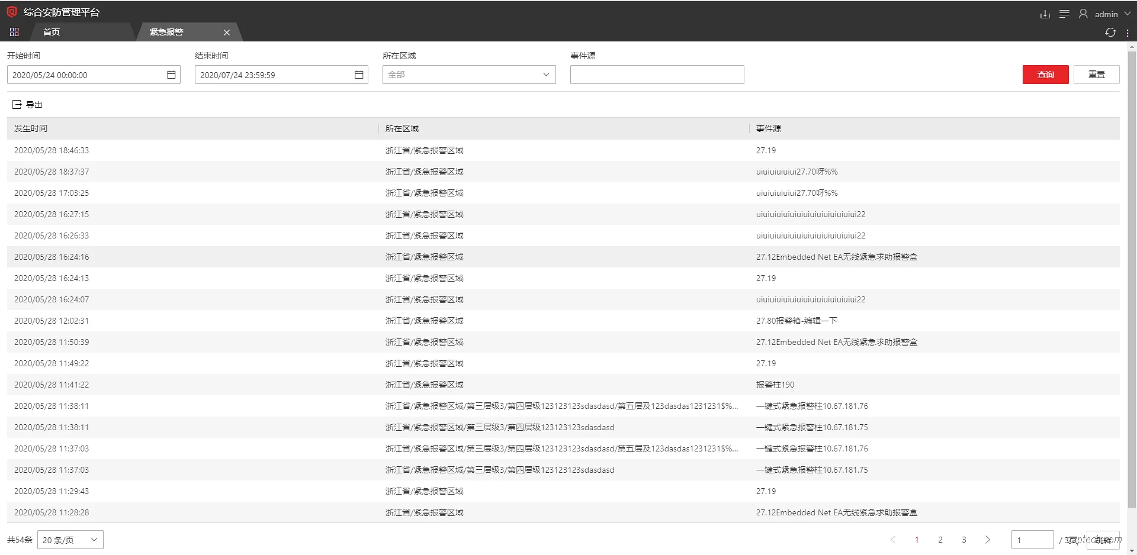Open the calendar icon beside 结束时间 field
The height and width of the screenshot is (555, 1137).
[x=358, y=75]
